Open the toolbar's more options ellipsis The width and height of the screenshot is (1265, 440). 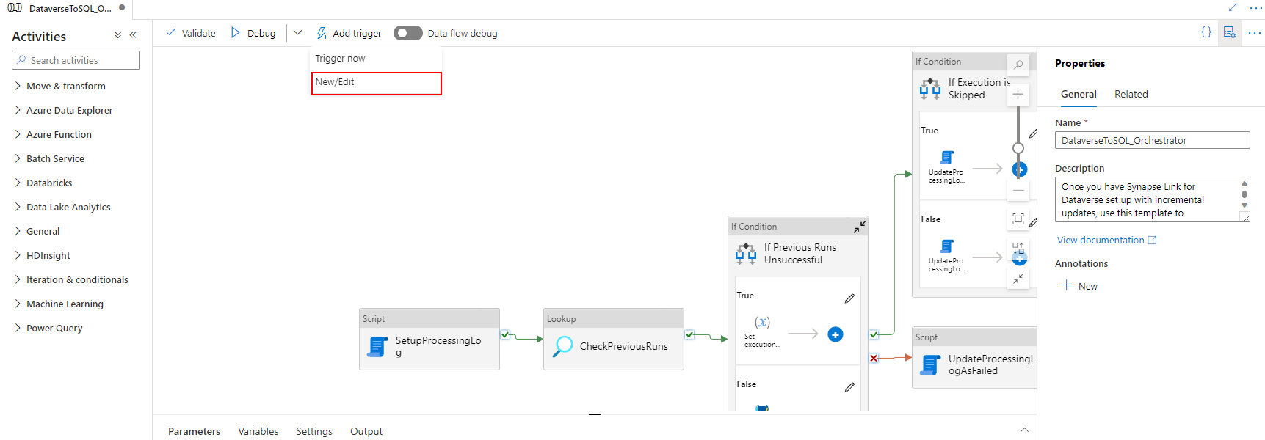(1255, 32)
